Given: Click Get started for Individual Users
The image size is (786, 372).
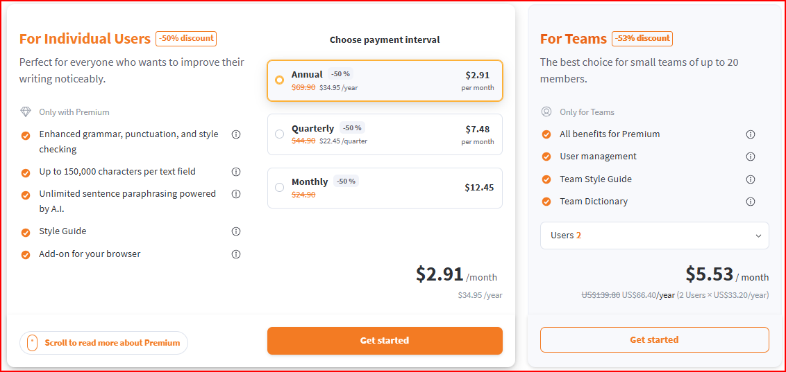Looking at the screenshot, I should pos(385,341).
